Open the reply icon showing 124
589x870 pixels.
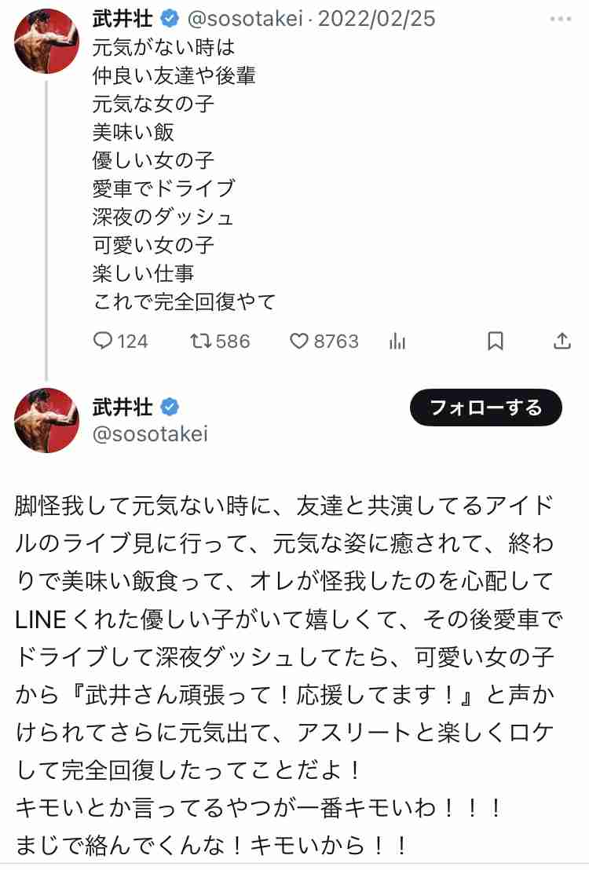(103, 341)
